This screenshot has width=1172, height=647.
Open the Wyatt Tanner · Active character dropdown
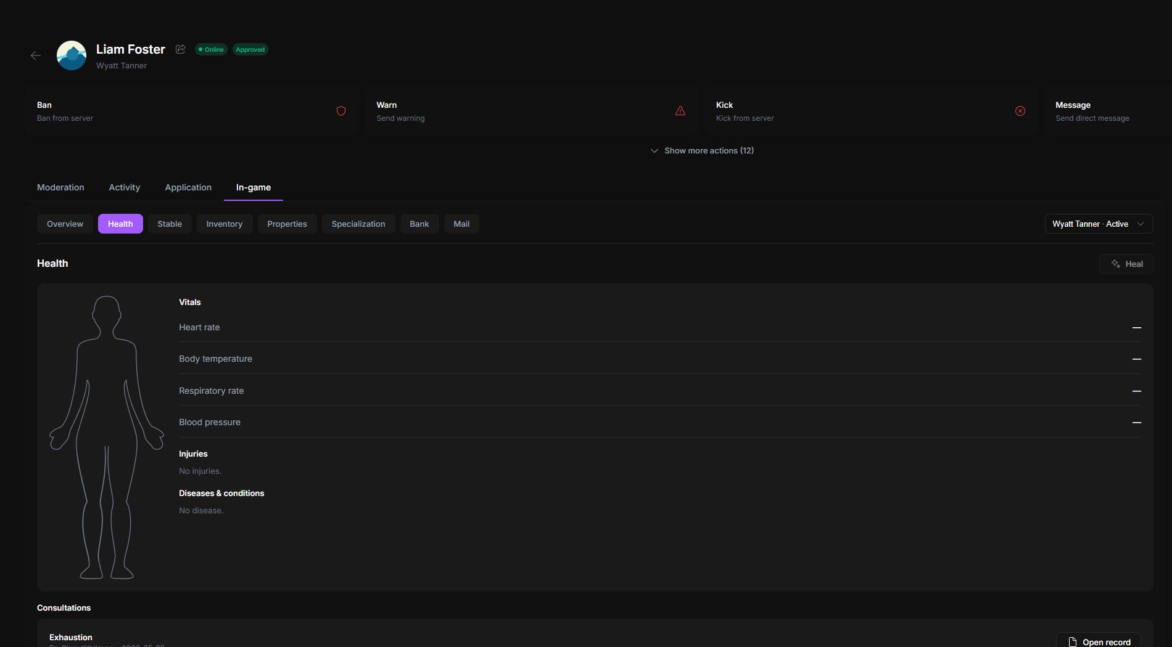(1099, 224)
